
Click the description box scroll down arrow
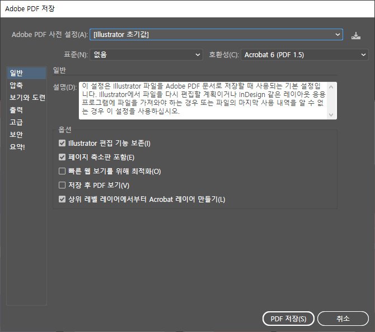(x=331, y=114)
